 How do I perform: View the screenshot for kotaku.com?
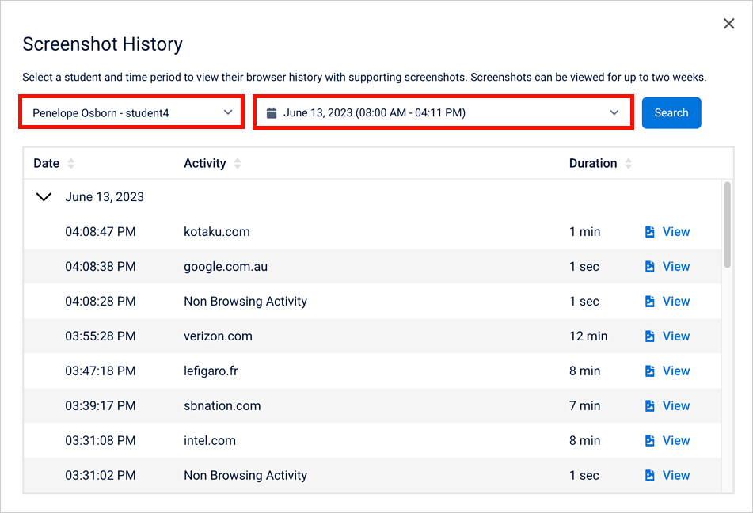click(x=677, y=231)
